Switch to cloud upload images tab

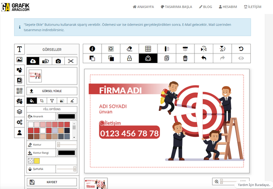pyautogui.click(x=33, y=61)
